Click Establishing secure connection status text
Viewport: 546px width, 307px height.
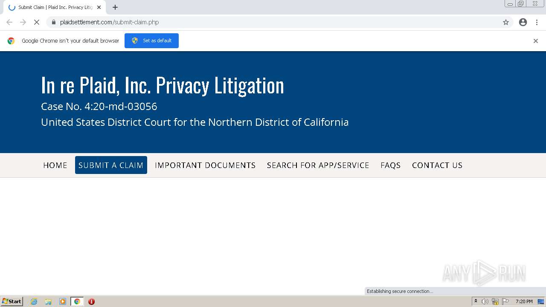[x=400, y=291]
